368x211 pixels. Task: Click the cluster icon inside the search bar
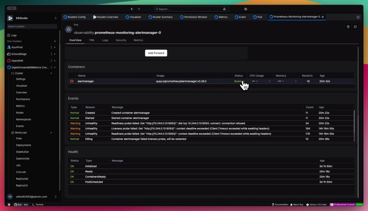pos(224,9)
